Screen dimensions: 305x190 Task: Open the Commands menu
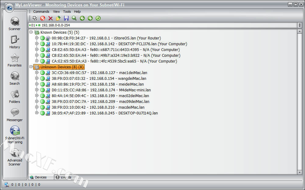pos(41,12)
